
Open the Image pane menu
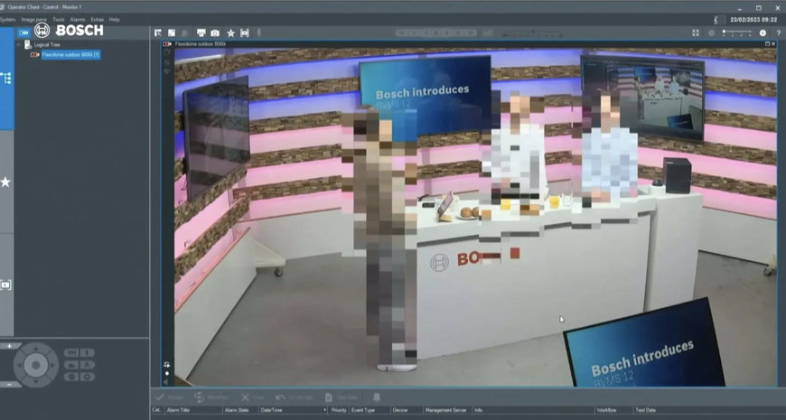coord(33,20)
